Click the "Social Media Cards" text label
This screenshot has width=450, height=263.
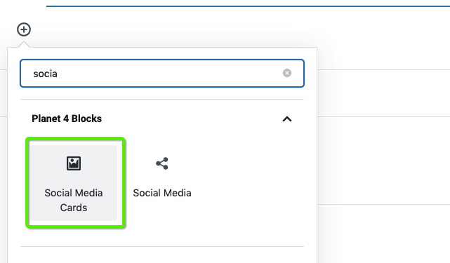(x=74, y=200)
